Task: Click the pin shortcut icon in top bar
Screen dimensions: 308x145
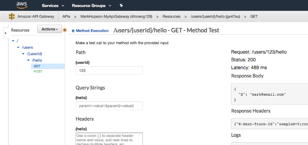Action: tap(121, 5)
